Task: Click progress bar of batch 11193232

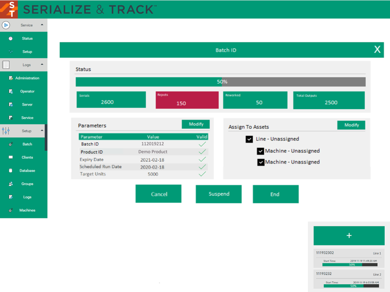Action: 351,286
